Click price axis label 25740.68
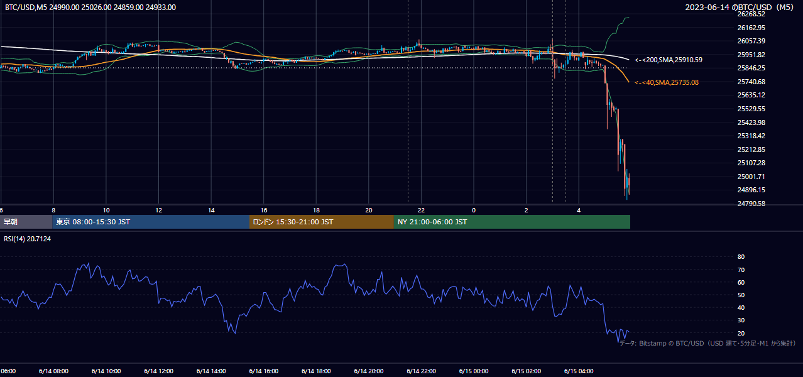 coord(751,82)
